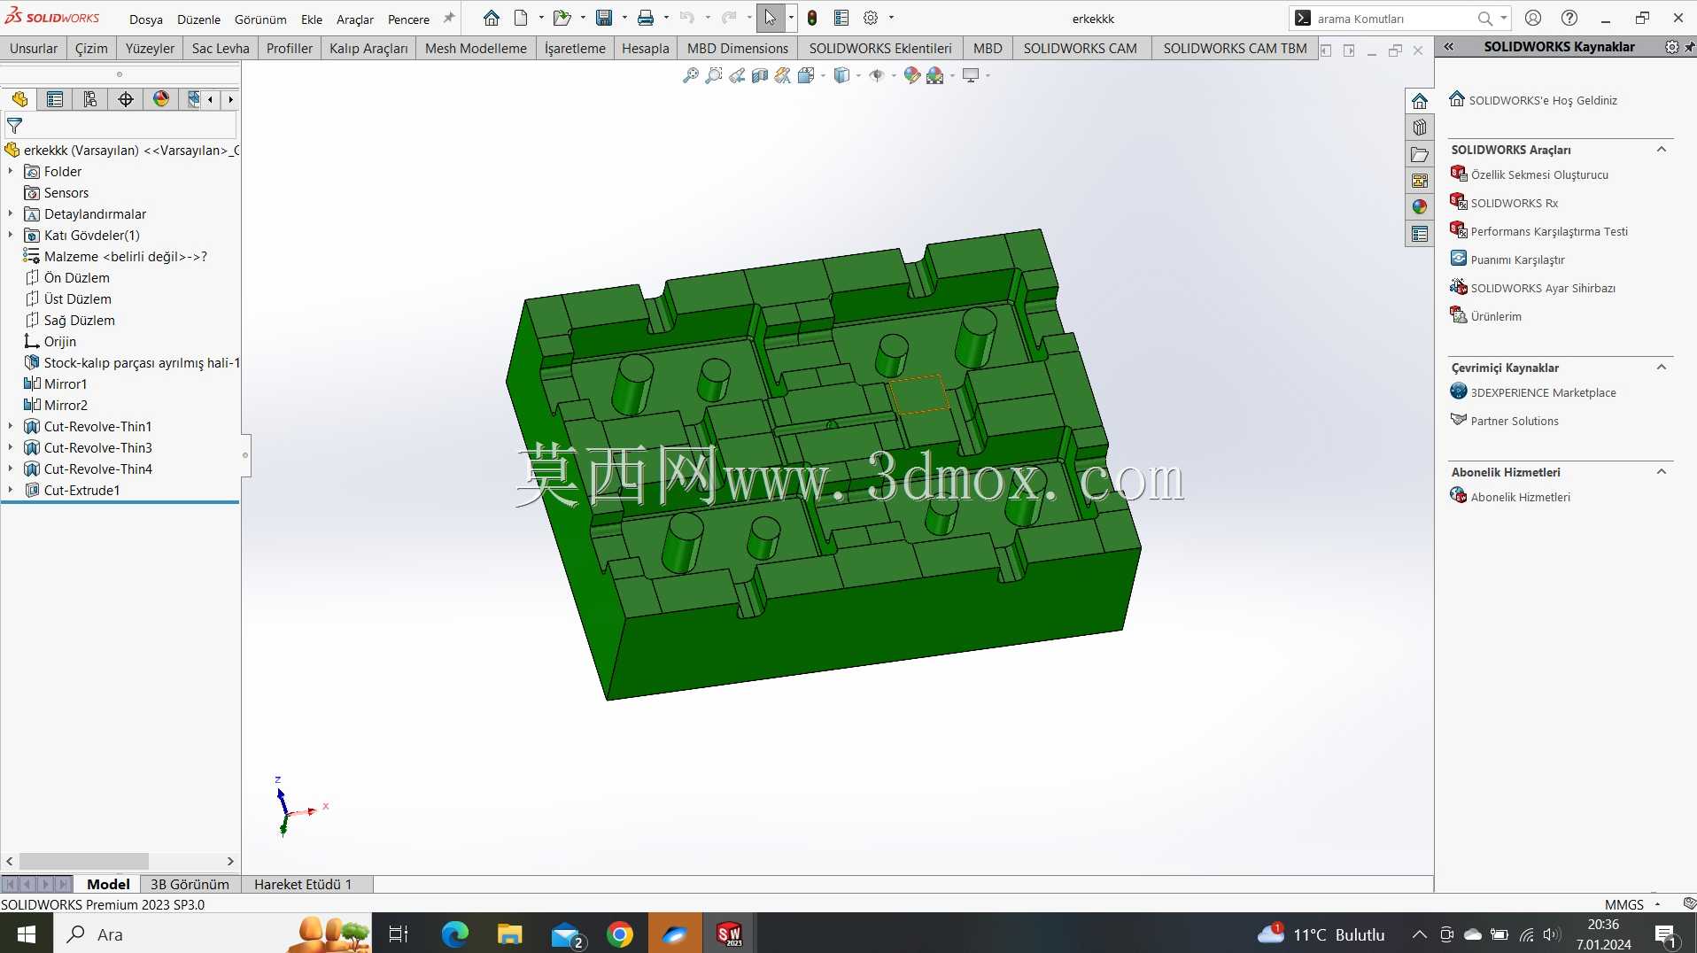Open Ürünlerim link
The image size is (1697, 953).
coord(1496,316)
